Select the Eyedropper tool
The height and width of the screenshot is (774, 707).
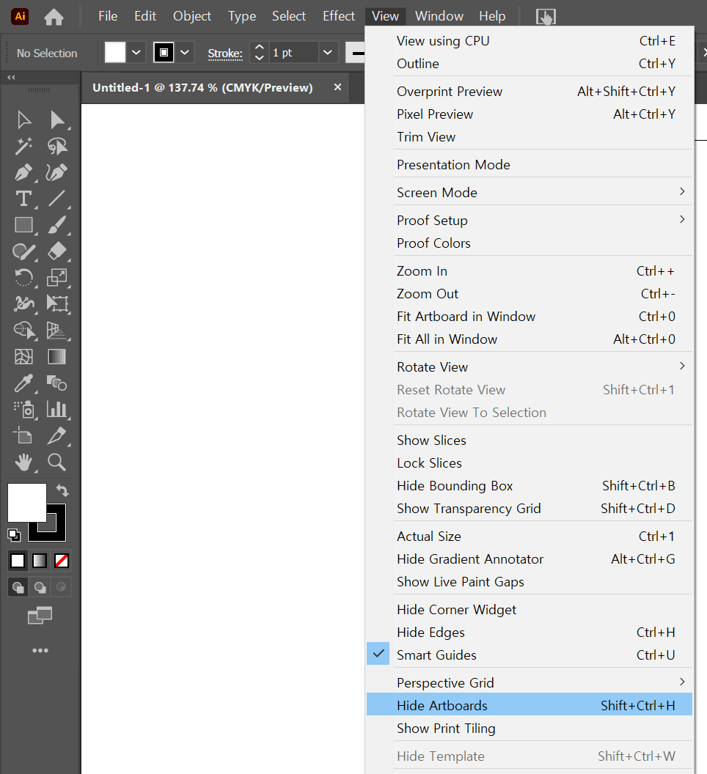(23, 383)
